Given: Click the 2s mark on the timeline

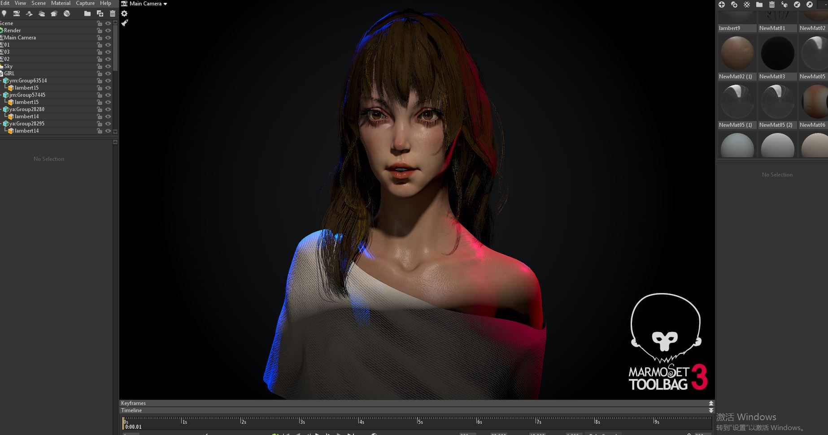Looking at the screenshot, I should 242,421.
